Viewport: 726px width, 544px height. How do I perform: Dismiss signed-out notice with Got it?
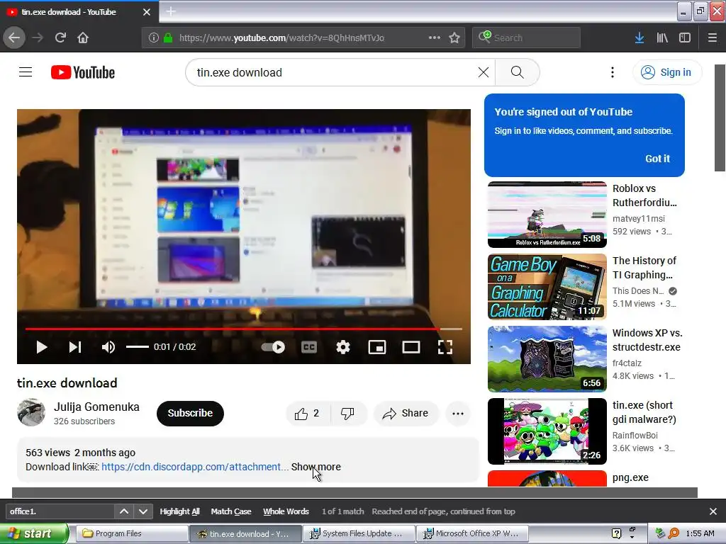point(657,159)
